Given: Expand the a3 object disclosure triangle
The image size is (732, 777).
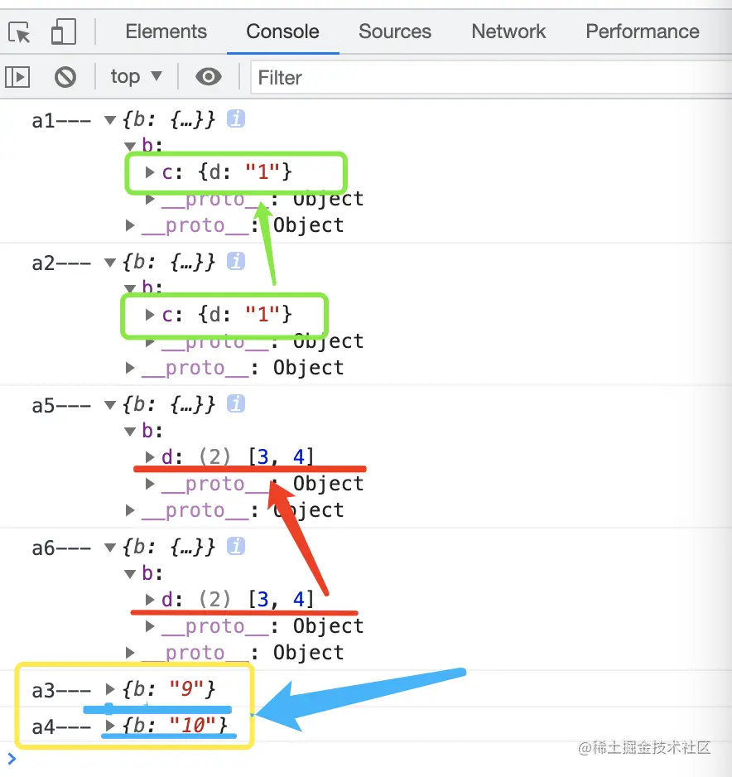Looking at the screenshot, I should click(108, 688).
